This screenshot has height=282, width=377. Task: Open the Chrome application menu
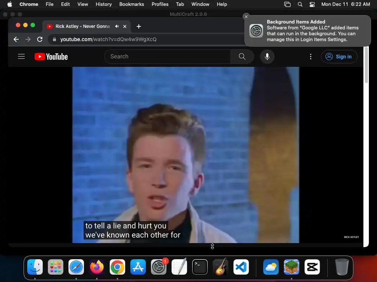(x=29, y=4)
